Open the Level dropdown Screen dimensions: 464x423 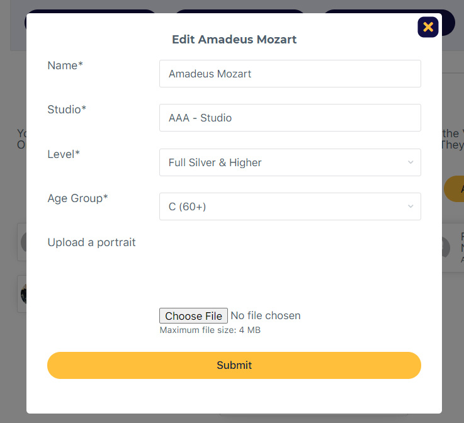coord(290,162)
